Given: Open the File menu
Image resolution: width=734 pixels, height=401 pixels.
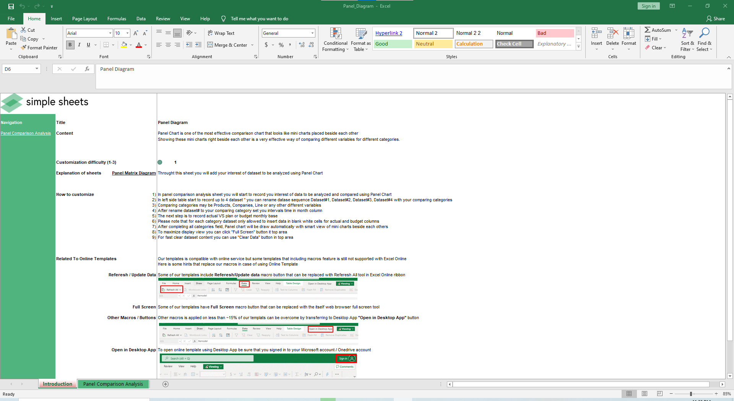Looking at the screenshot, I should (11, 19).
